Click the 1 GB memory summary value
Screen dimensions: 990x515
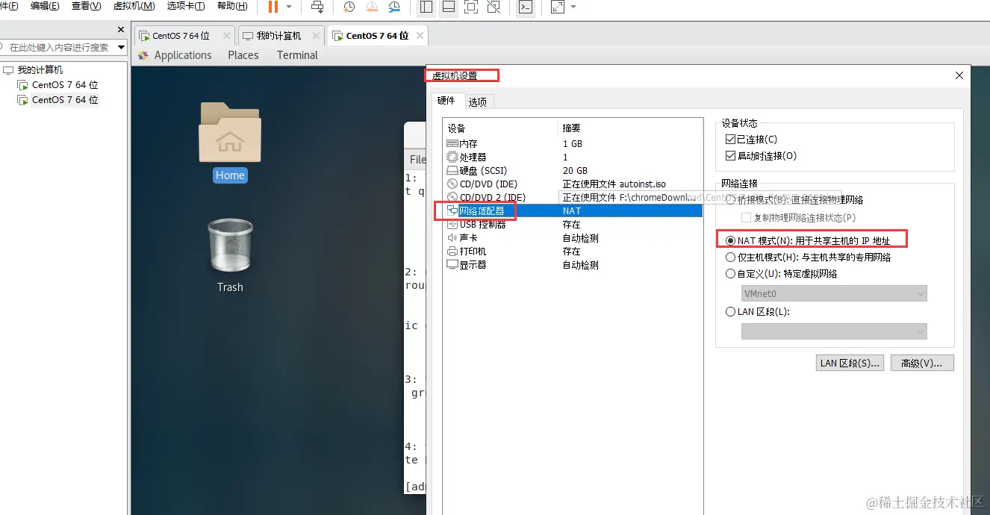click(x=573, y=143)
